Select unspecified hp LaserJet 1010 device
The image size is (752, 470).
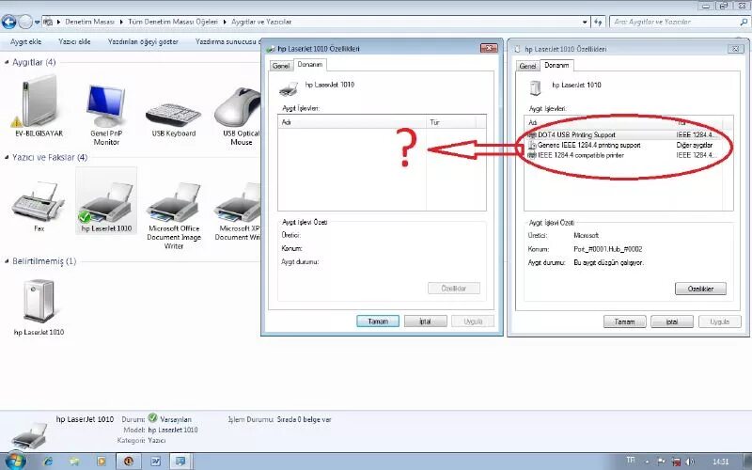39,307
